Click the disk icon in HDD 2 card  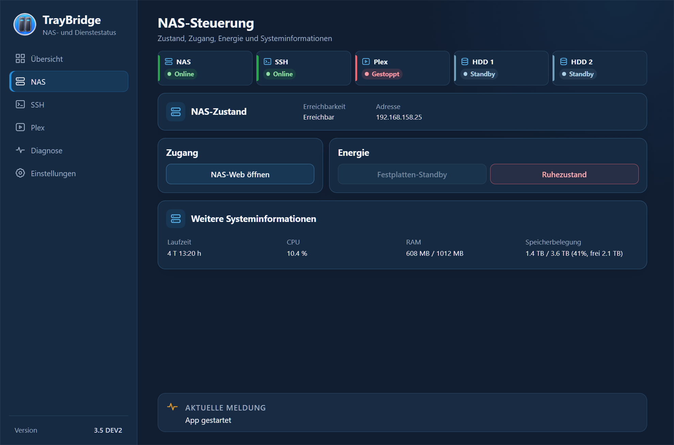[563, 62]
